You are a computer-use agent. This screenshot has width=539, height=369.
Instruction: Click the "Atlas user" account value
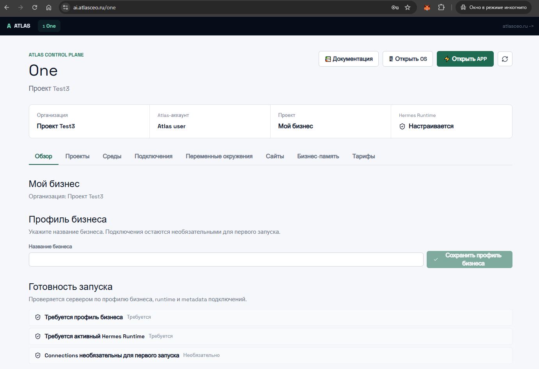(172, 126)
